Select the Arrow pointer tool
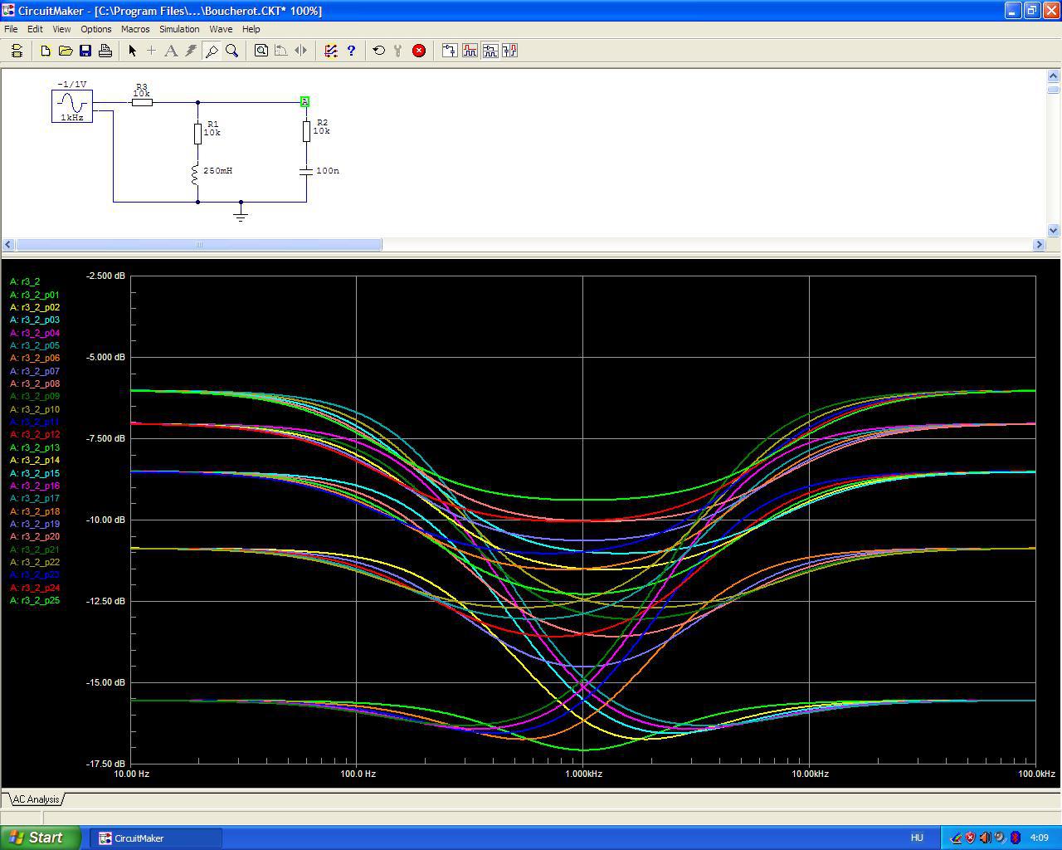 pos(132,51)
